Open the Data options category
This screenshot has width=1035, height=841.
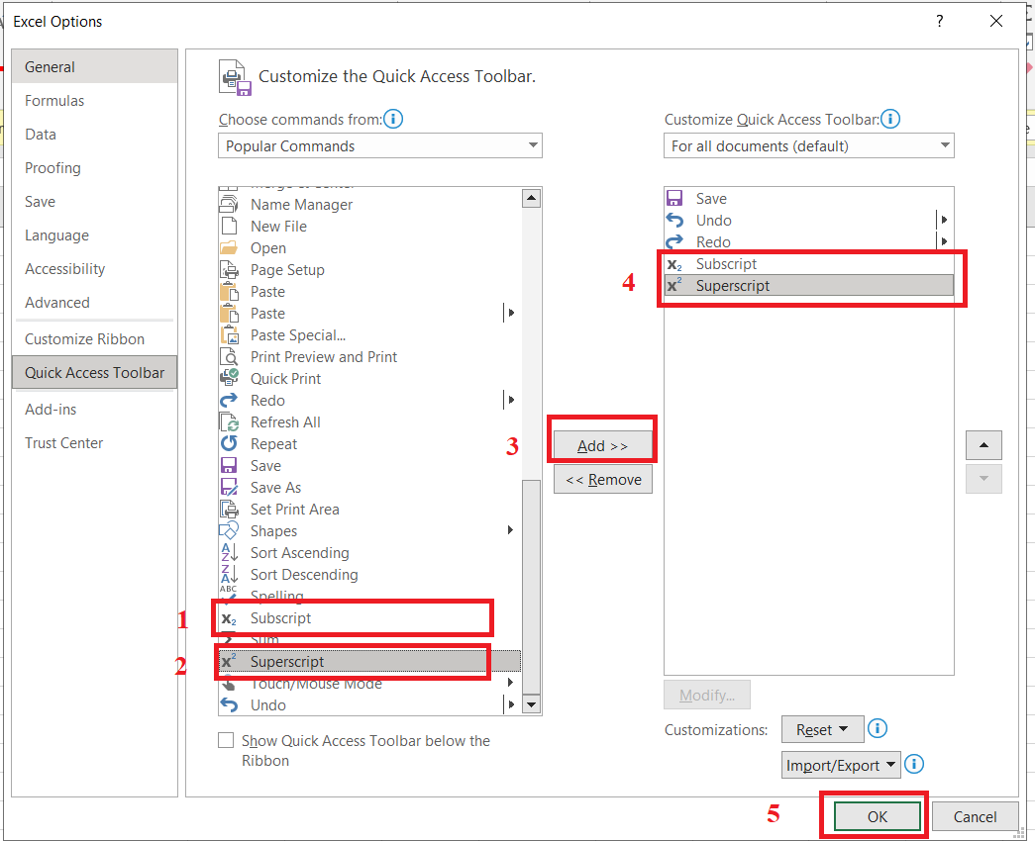pyautogui.click(x=94, y=134)
